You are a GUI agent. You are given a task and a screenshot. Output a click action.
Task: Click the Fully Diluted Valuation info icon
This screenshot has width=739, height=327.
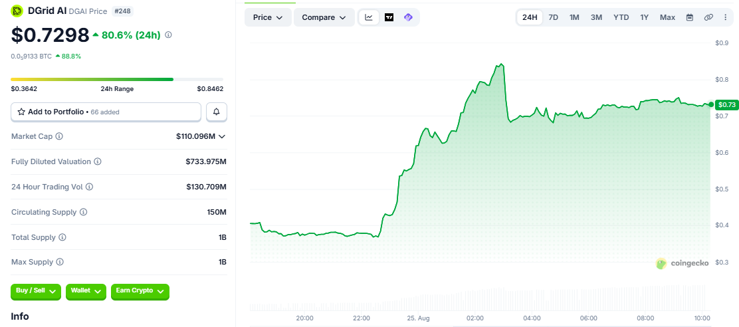[x=97, y=162]
